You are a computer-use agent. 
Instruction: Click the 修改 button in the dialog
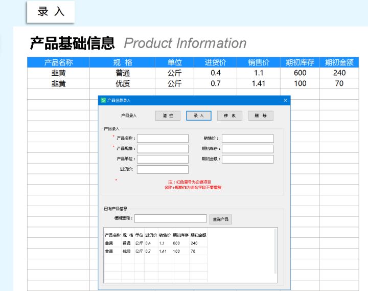point(229,116)
